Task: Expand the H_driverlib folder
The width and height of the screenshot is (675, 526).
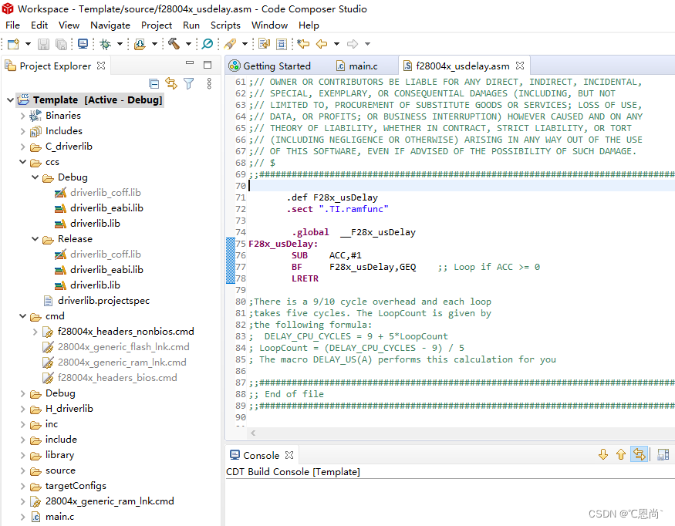Action: (x=23, y=409)
